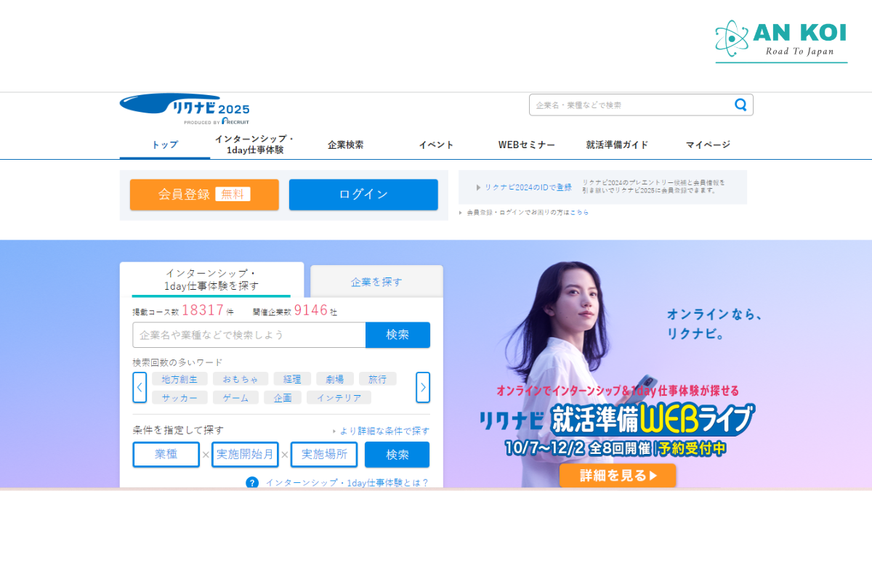Open the 業種 condition selector
The height and width of the screenshot is (581, 872).
point(166,455)
